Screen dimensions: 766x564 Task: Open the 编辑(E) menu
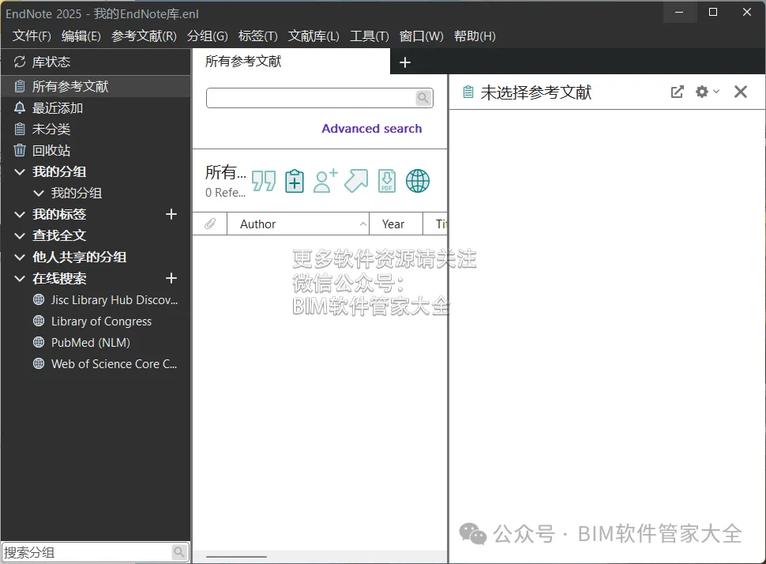coord(81,36)
